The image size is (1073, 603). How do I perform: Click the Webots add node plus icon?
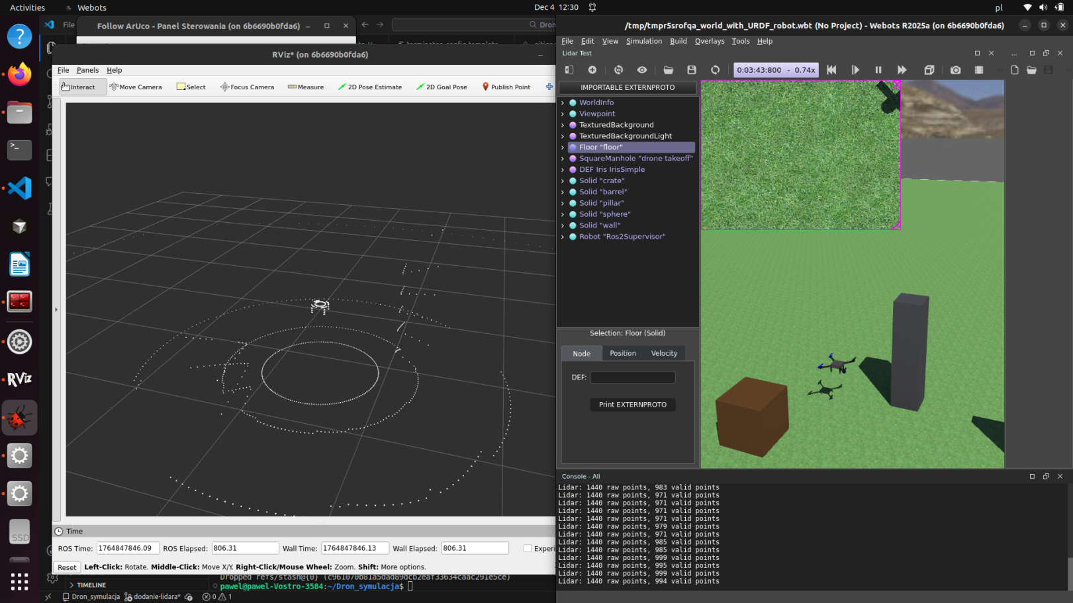click(592, 70)
